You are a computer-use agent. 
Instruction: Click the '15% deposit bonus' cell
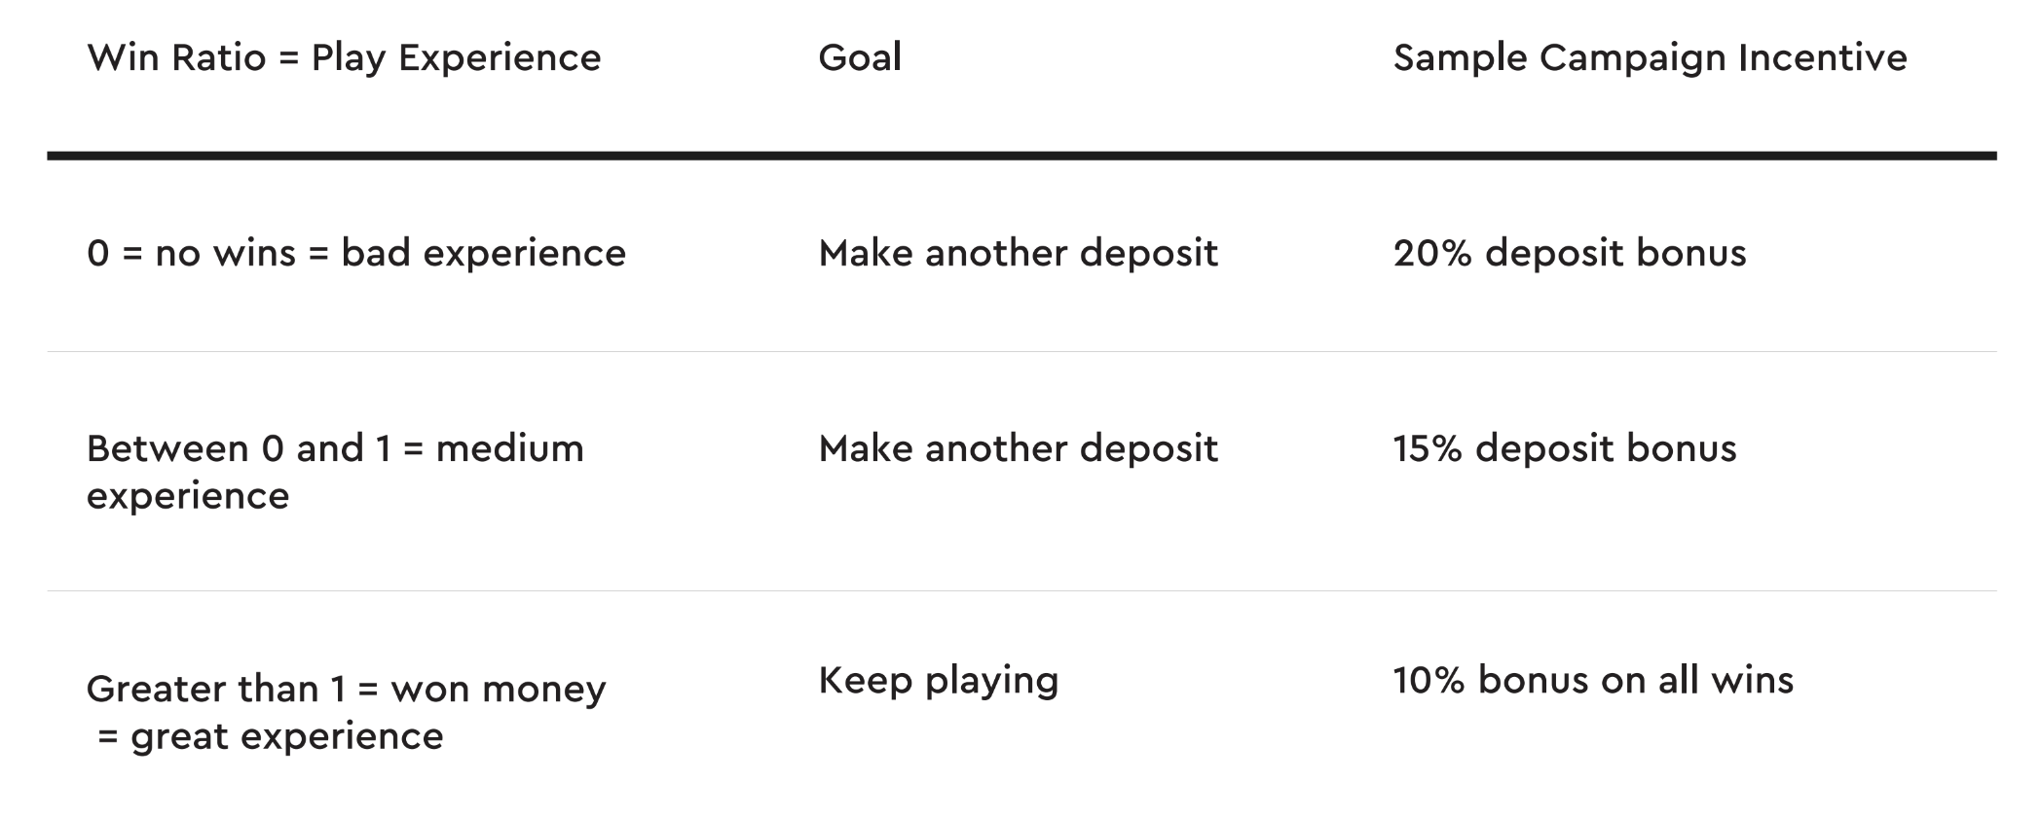click(x=1565, y=449)
